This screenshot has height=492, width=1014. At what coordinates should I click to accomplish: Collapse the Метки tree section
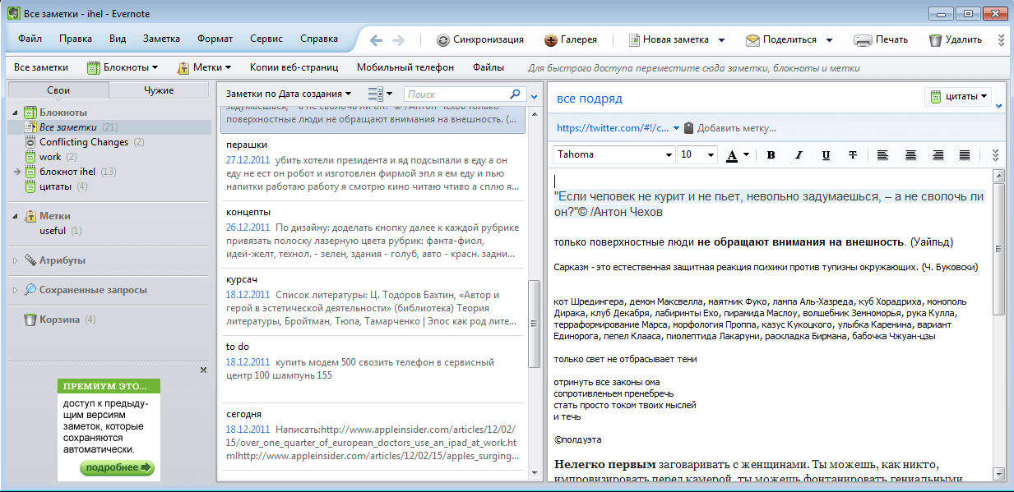(x=16, y=216)
